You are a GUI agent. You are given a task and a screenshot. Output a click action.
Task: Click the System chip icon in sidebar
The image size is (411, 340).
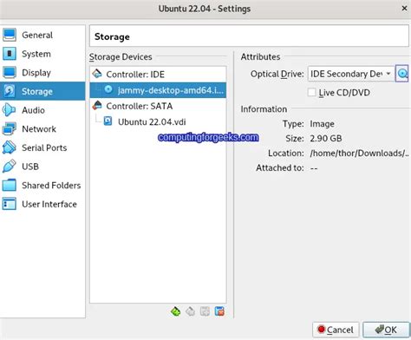click(10, 54)
